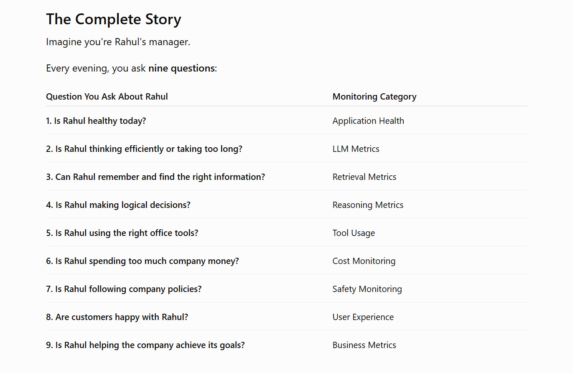Click the heading 'The Complete Story'

tap(114, 19)
